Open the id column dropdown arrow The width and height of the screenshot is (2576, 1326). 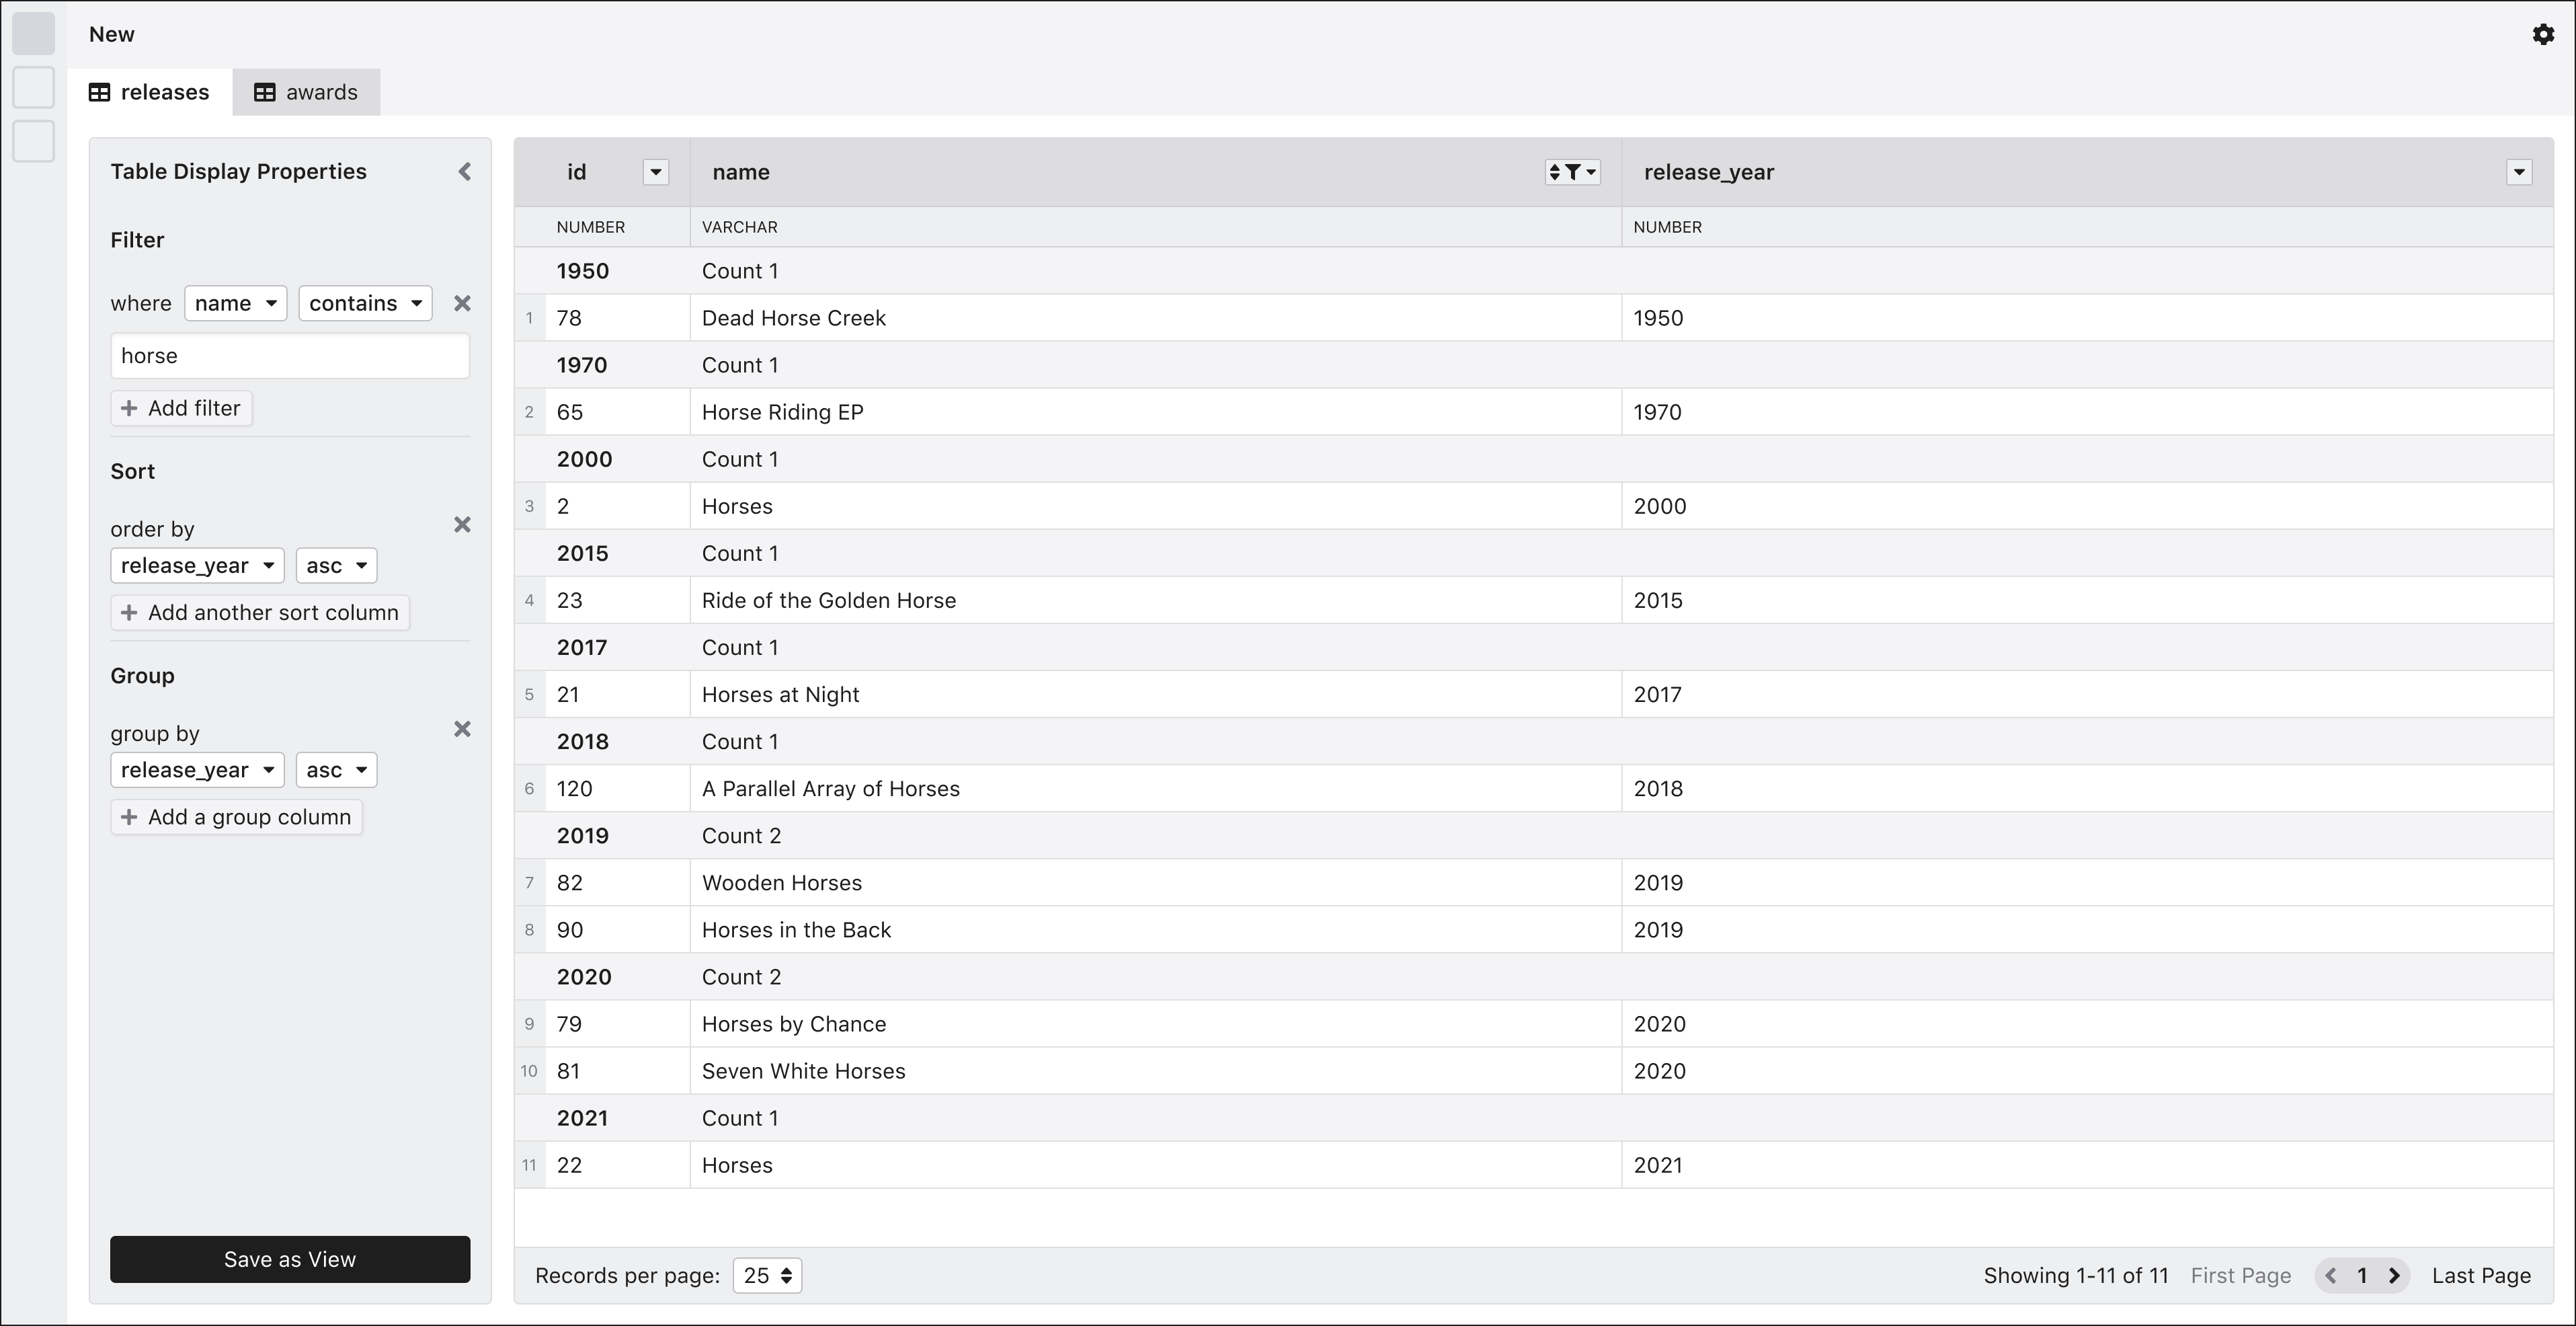pyautogui.click(x=655, y=172)
